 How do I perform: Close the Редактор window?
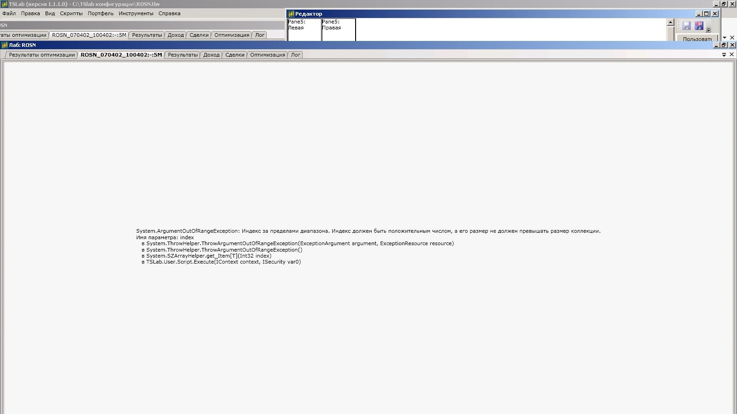click(715, 14)
